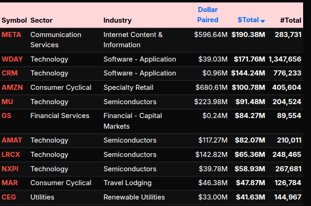This screenshot has width=311, height=206.
Task: Open the AMAT ticker link
Action: (12, 140)
